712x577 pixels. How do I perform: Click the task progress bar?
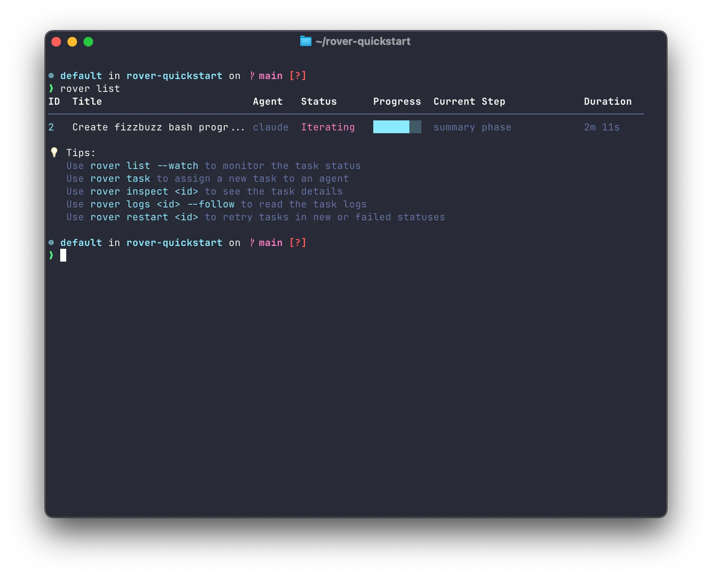[397, 127]
